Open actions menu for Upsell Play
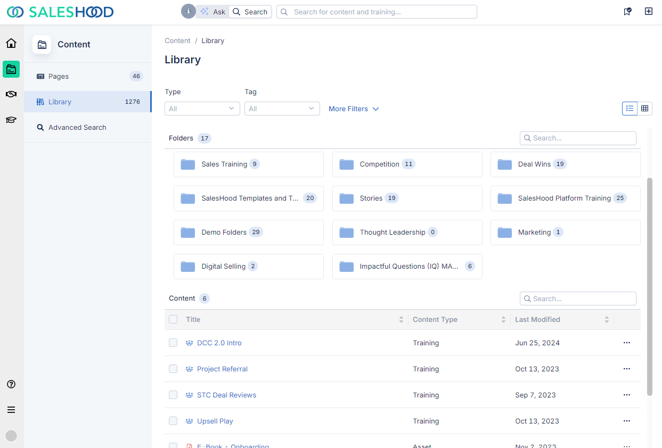This screenshot has width=662, height=448. (627, 421)
